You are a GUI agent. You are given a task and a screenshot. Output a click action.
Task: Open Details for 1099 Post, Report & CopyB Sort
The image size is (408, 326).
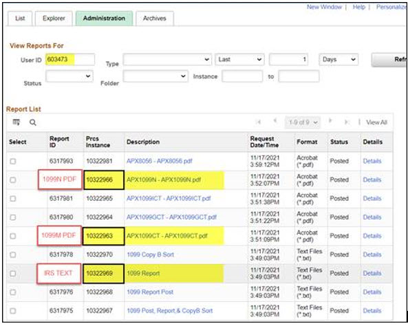[372, 311]
